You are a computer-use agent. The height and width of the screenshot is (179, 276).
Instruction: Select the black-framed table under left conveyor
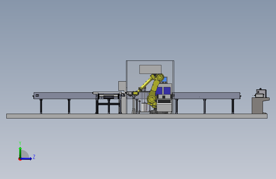click(109, 104)
